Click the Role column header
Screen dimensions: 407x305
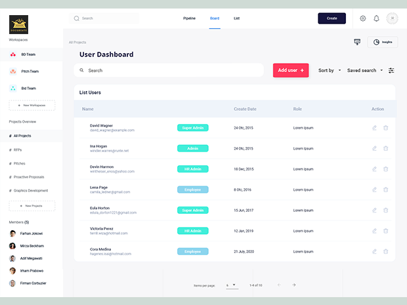297,109
